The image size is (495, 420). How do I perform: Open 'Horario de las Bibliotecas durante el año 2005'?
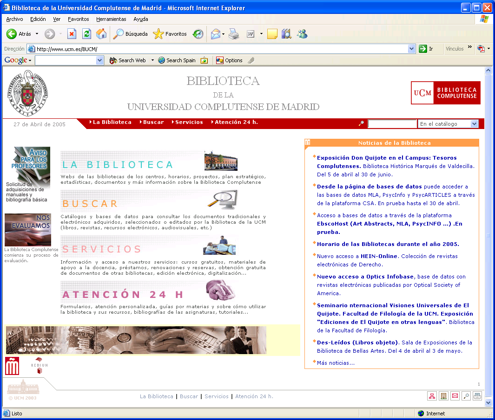pyautogui.click(x=388, y=244)
